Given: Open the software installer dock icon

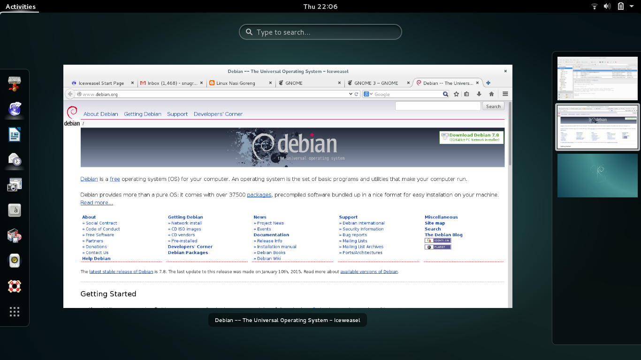Looking at the screenshot, I should pyautogui.click(x=15, y=236).
